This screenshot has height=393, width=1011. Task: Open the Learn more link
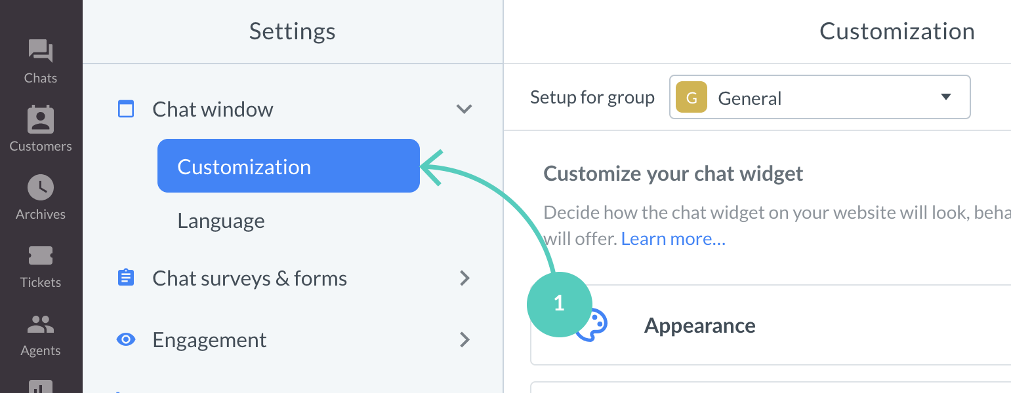[672, 238]
